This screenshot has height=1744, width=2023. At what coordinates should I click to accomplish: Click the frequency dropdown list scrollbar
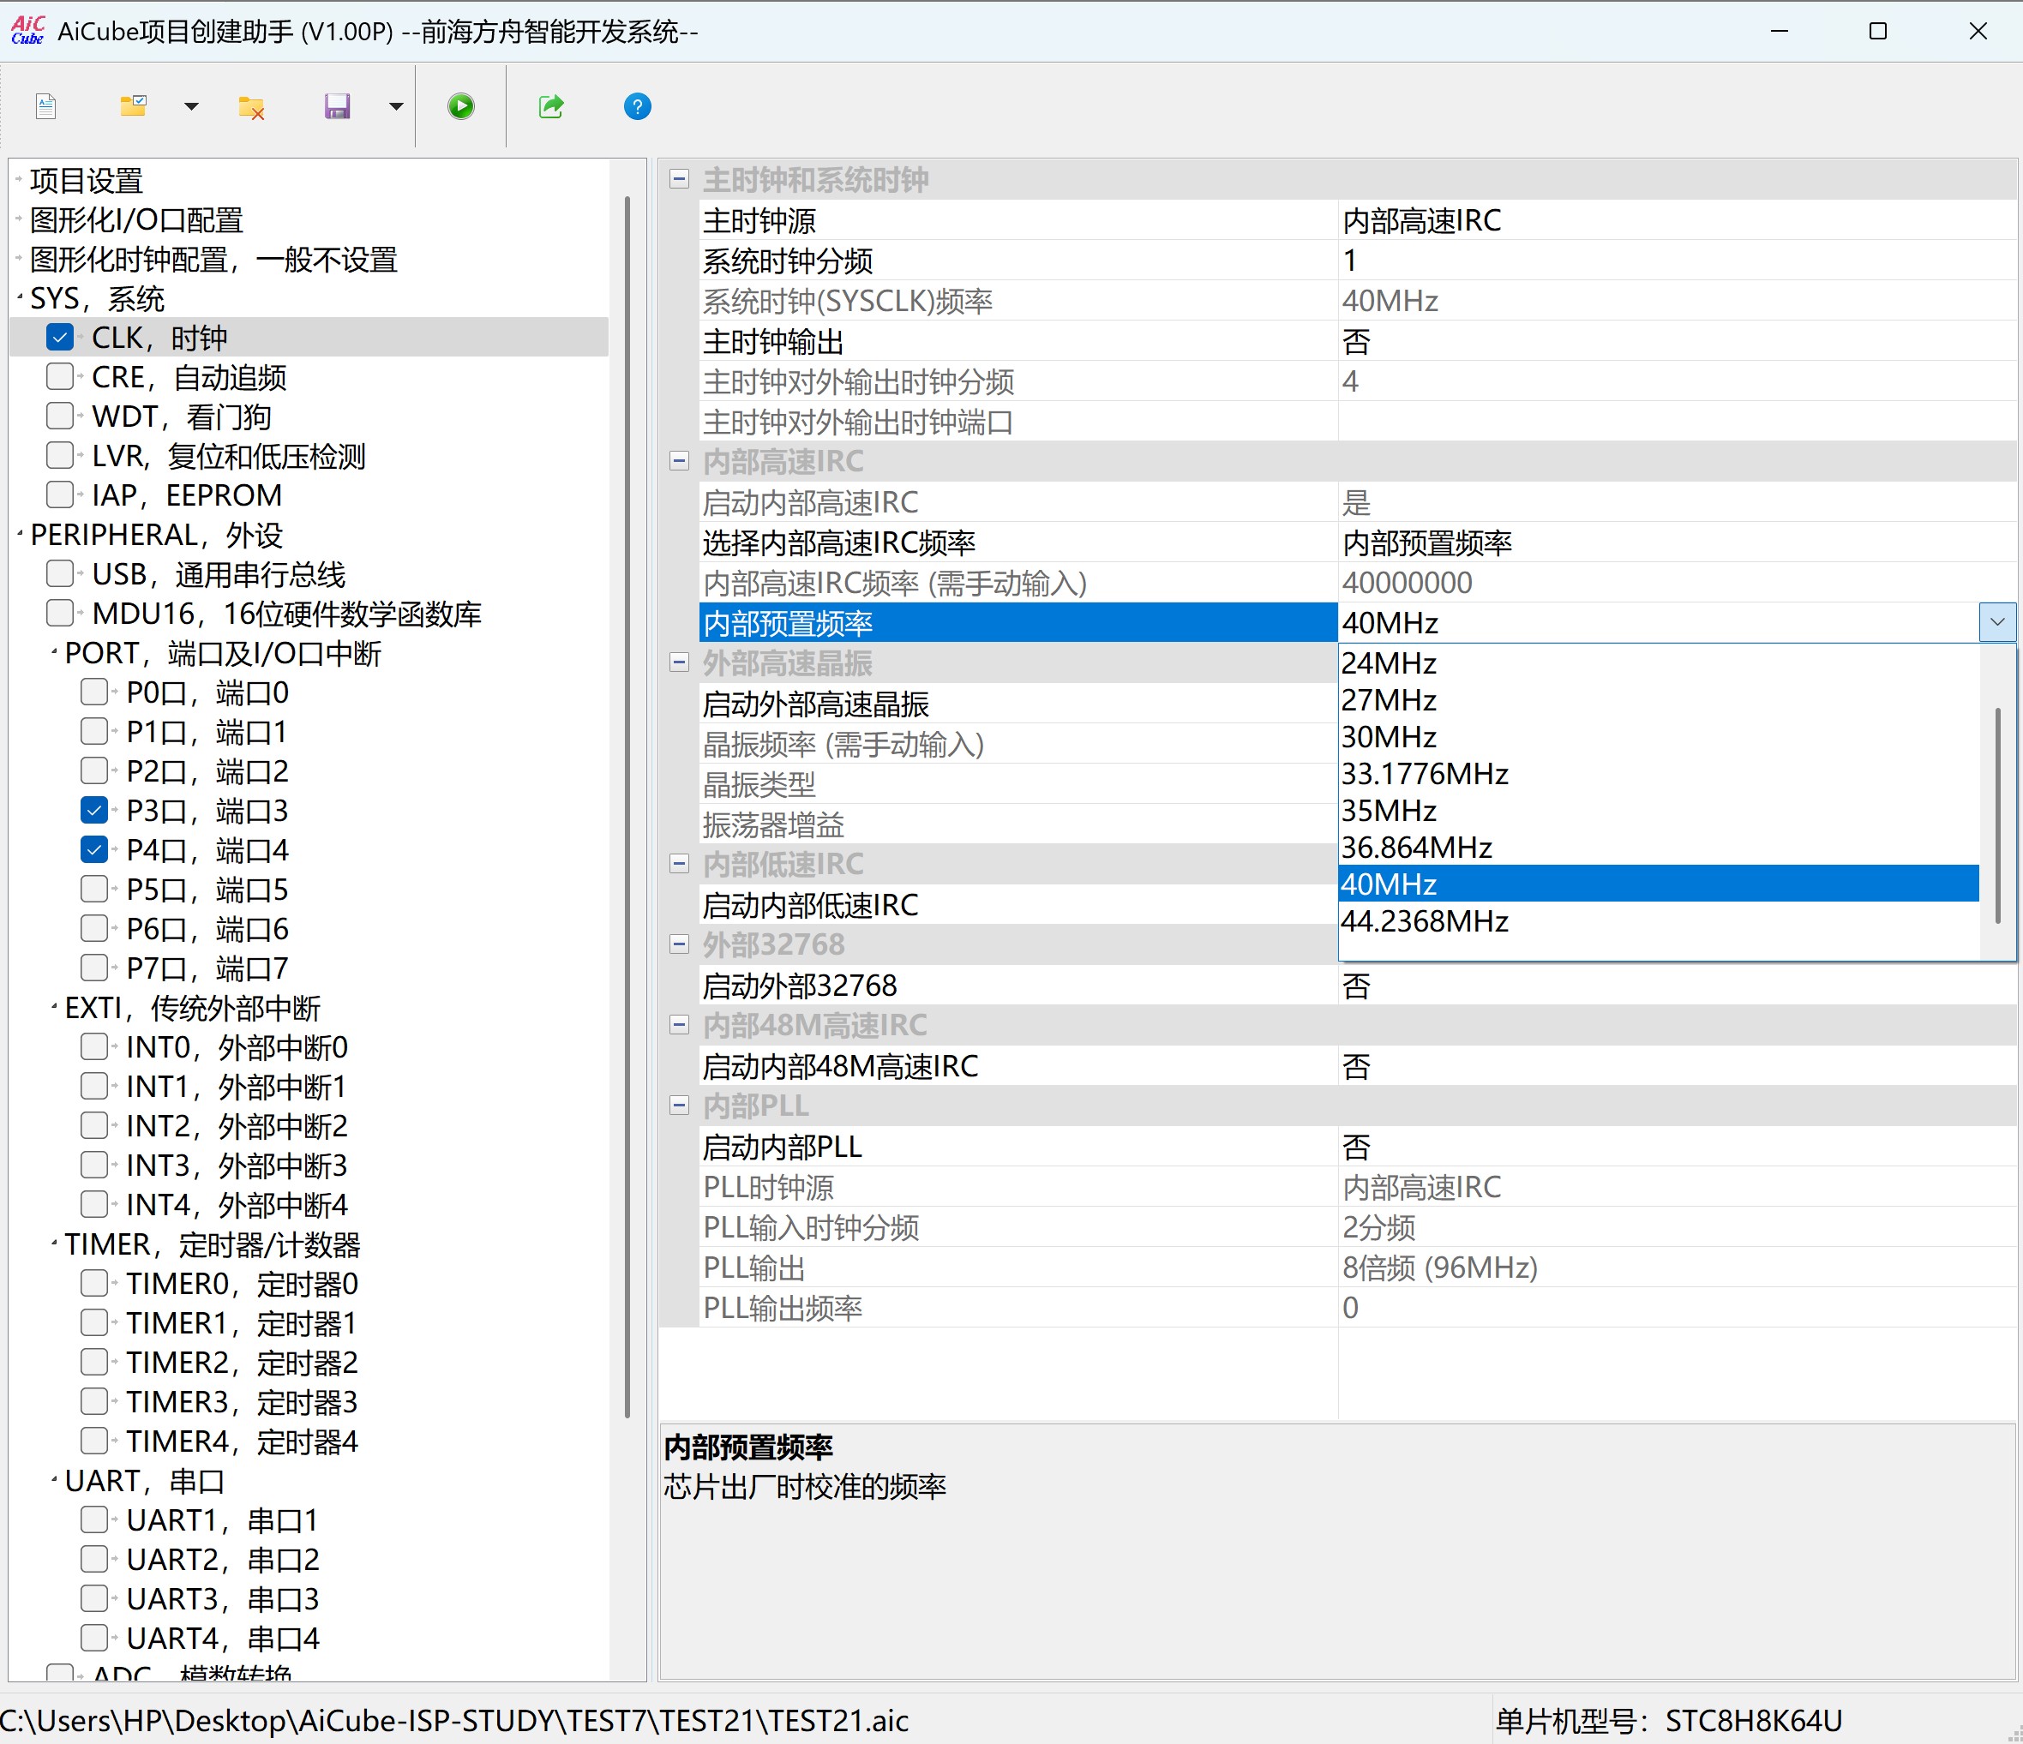pyautogui.click(x=1997, y=815)
